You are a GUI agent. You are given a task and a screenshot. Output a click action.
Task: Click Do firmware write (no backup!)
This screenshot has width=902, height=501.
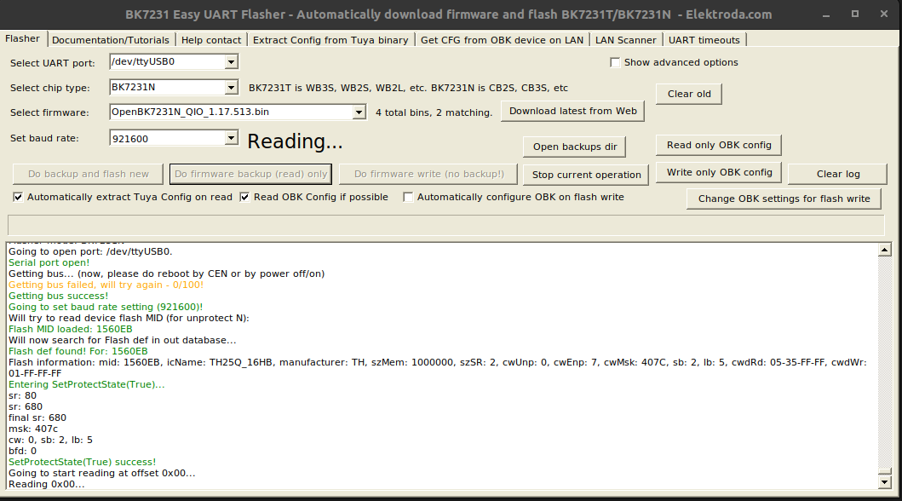click(428, 174)
